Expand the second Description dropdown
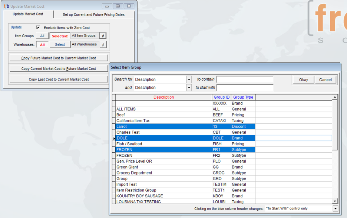This screenshot has height=218, width=347. click(x=189, y=88)
